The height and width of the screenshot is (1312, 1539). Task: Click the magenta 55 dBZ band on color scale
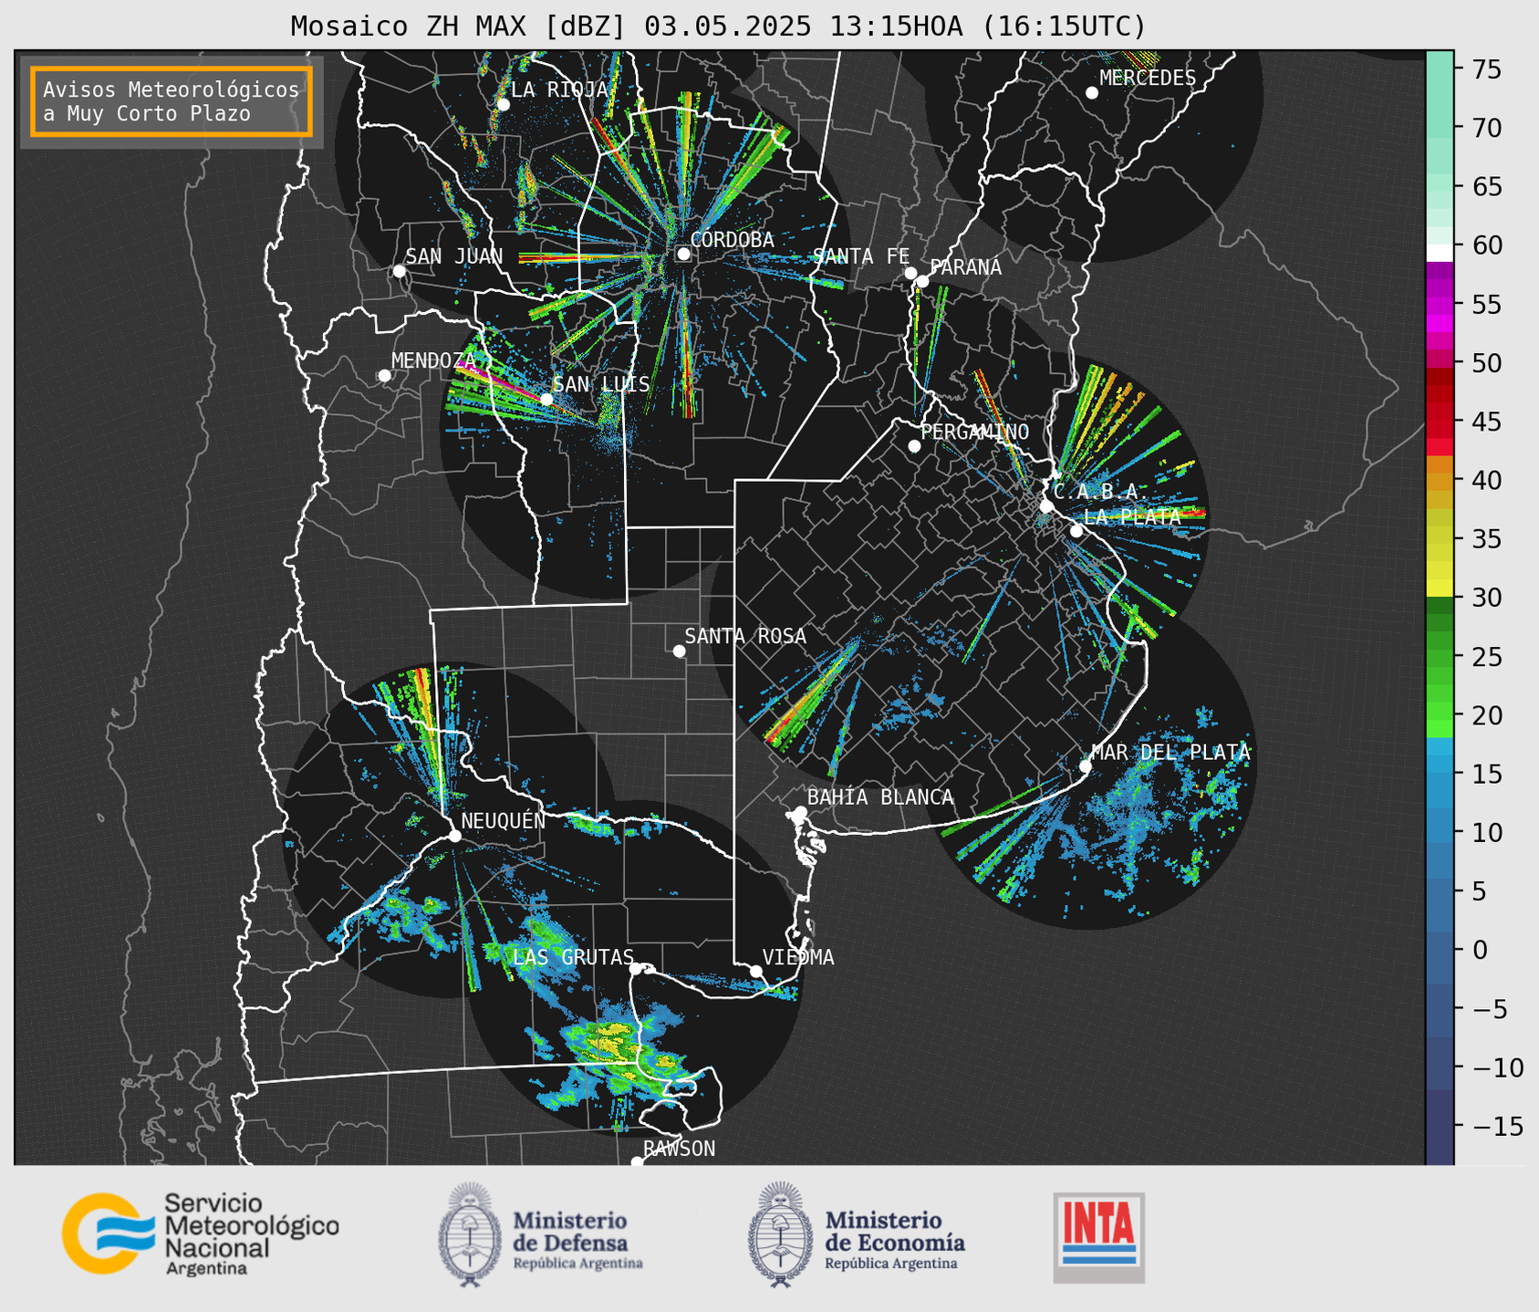tap(1440, 304)
